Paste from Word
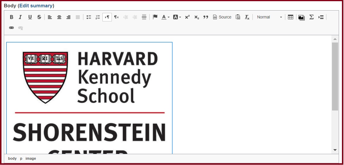 point(238,17)
